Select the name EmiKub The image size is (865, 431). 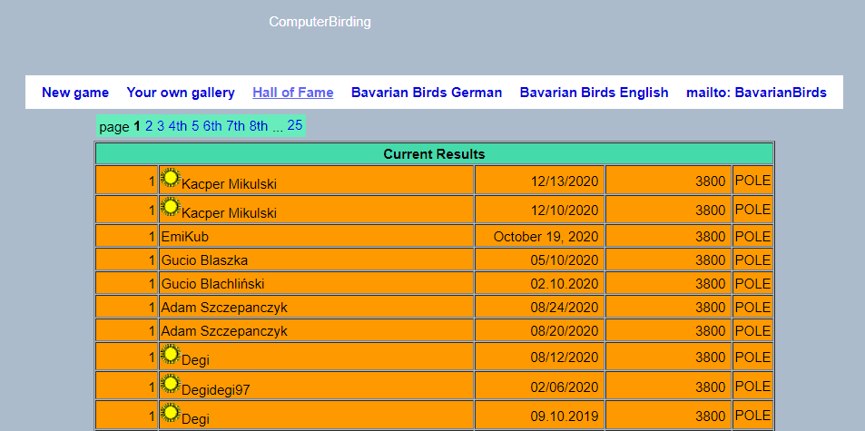pyautogui.click(x=185, y=237)
